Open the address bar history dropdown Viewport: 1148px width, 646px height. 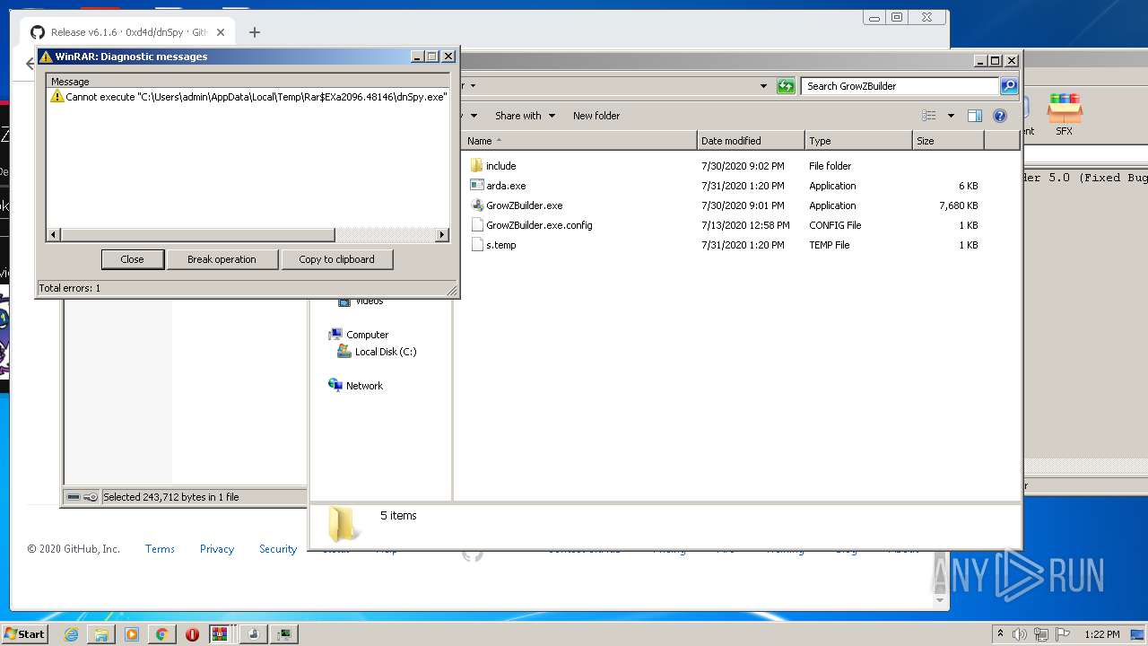click(763, 86)
